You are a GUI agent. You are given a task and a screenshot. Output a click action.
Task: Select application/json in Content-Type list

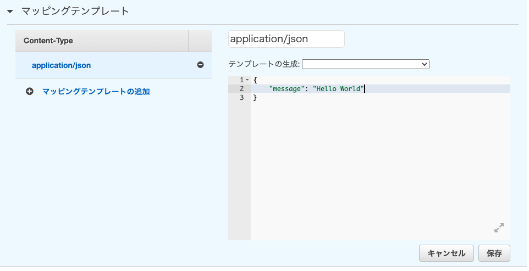pyautogui.click(x=62, y=65)
